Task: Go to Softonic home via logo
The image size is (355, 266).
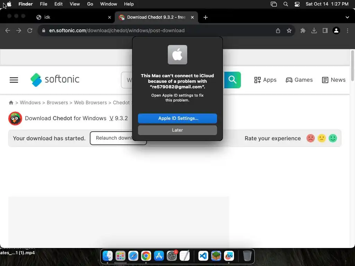Action: click(x=55, y=80)
